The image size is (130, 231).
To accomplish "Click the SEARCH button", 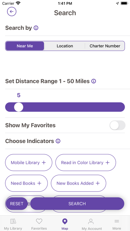I will (77, 203).
